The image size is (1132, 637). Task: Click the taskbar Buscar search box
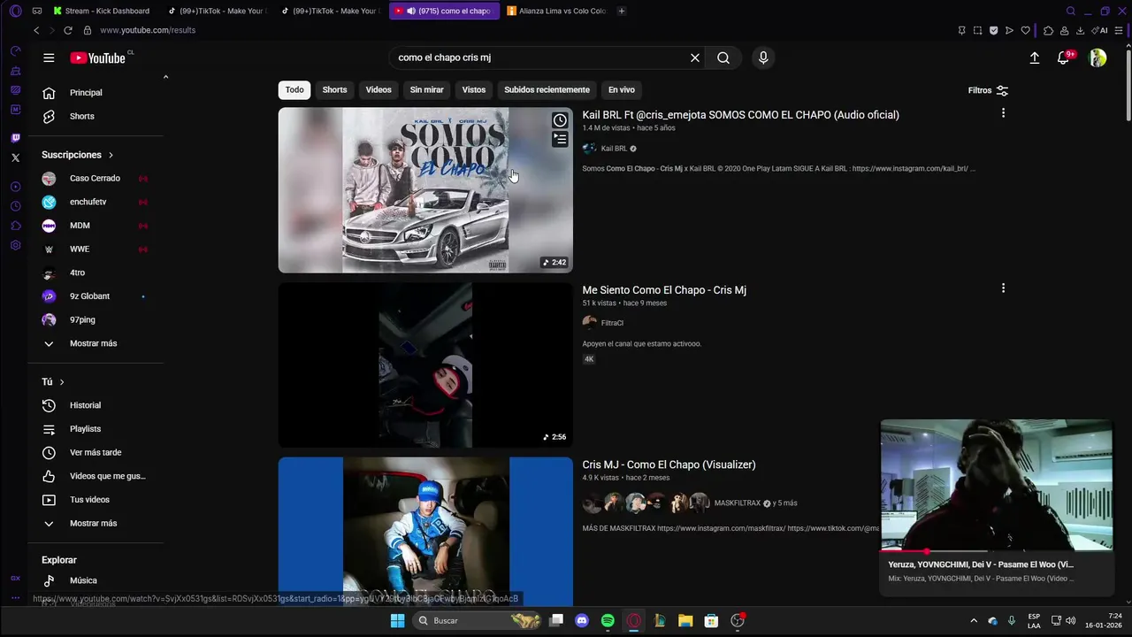(x=478, y=620)
